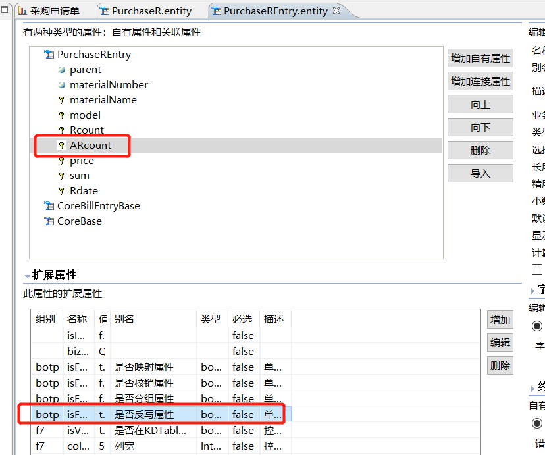Click the 增加自有属性 button
545x455 pixels.
480,58
